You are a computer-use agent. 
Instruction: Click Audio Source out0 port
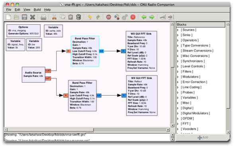click(48, 71)
